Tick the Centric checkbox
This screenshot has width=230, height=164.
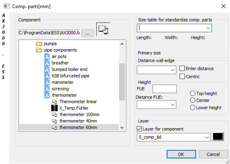(x=182, y=77)
